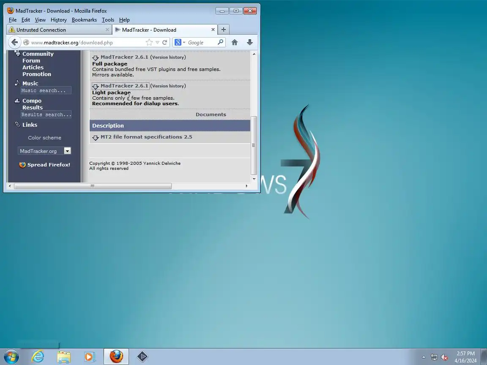Open the Compo sidebar link
487x365 pixels.
click(32, 101)
